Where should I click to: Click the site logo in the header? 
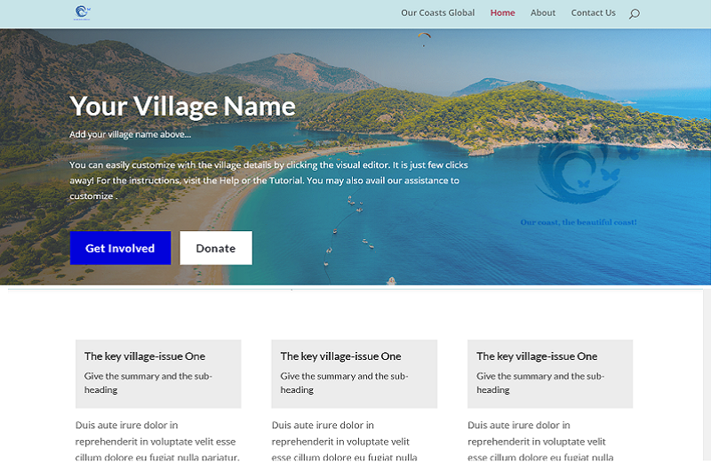(x=83, y=12)
